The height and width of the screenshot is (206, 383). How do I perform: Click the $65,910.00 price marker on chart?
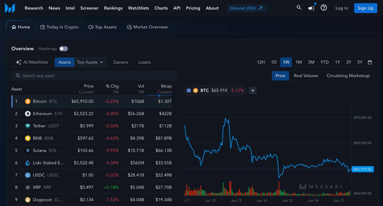(362, 169)
